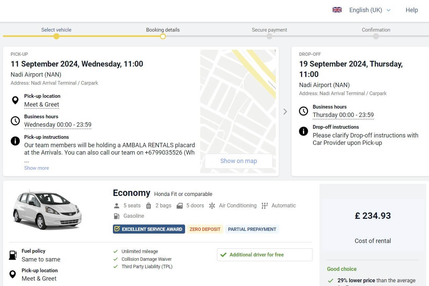Expand pick-up instructions with Show more
The height and width of the screenshot is (286, 429).
click(x=37, y=168)
